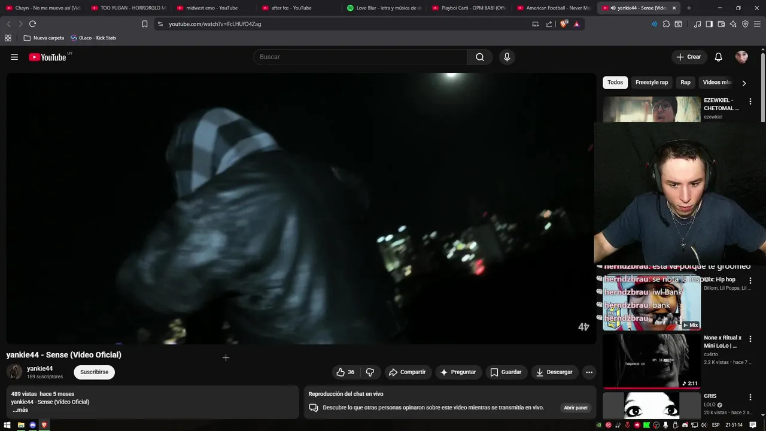Image resolution: width=766 pixels, height=431 pixels.
Task: Click the Abrir panel chat button
Action: [x=575, y=408]
